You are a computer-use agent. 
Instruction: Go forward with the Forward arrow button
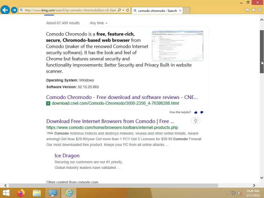tap(14, 10)
